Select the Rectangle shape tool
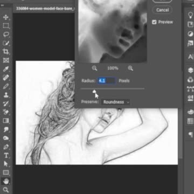 tap(6, 172)
